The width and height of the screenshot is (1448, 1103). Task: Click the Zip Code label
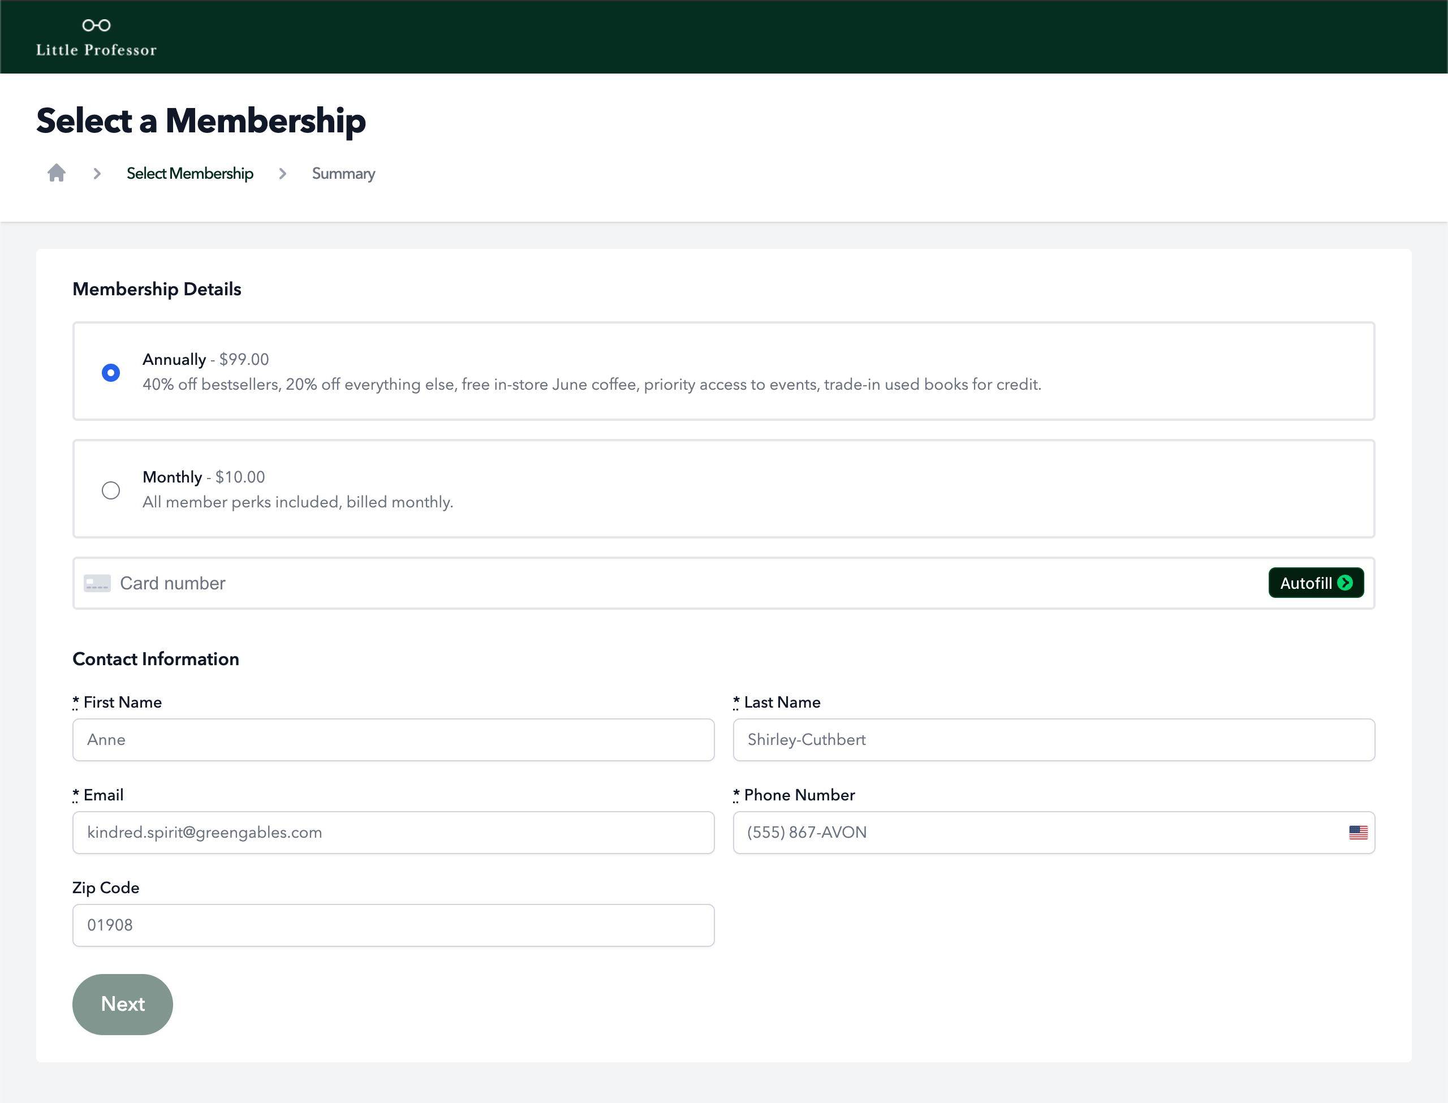106,887
